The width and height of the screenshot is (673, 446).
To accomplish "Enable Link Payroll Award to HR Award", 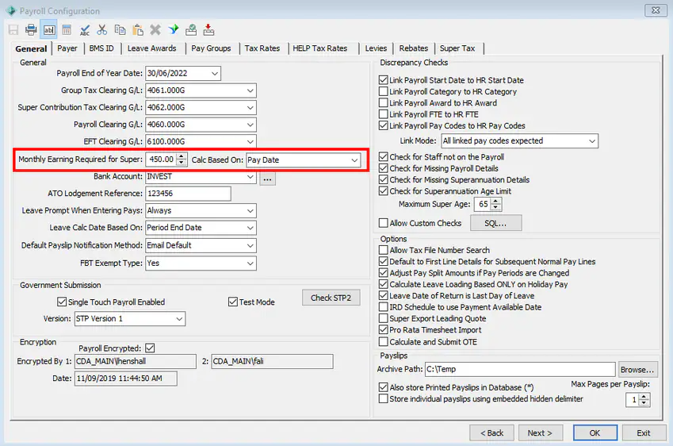I will [384, 102].
